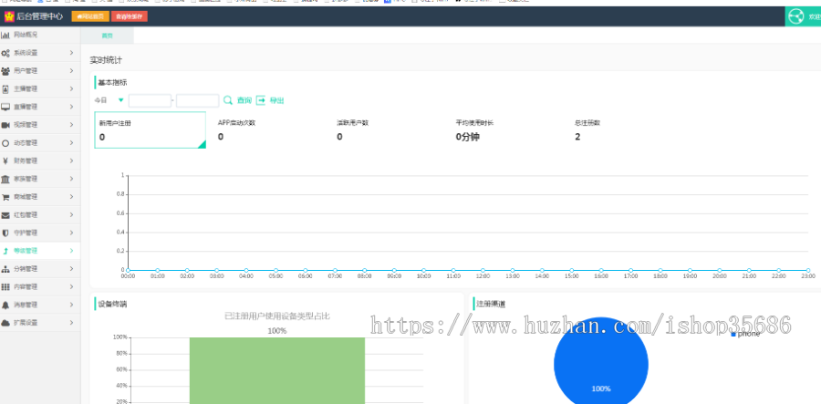The height and width of the screenshot is (404, 821).
Task: Open the 内容管理 menu label
Action: click(x=26, y=286)
